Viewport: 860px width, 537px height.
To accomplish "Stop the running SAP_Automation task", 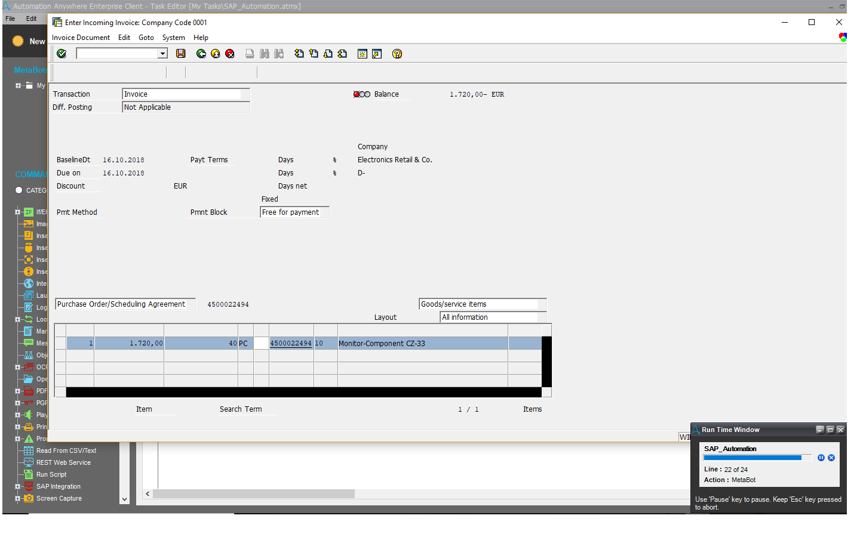I will coord(831,458).
